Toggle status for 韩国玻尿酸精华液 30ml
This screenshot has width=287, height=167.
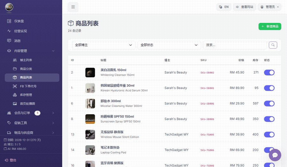[269, 88]
